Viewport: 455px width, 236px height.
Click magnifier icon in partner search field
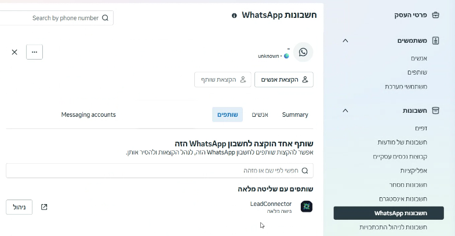tap(305, 171)
